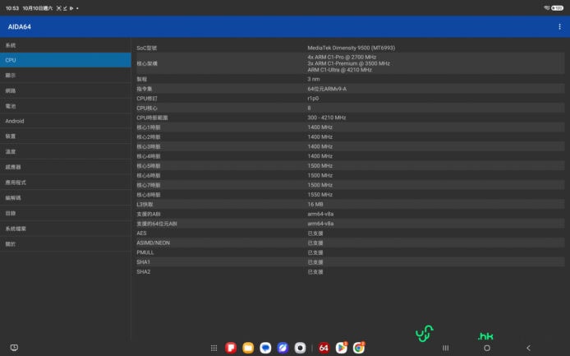Image resolution: width=570 pixels, height=356 pixels.
Task: Click the 1550 MHz core 8 clock value
Action: coord(319,195)
